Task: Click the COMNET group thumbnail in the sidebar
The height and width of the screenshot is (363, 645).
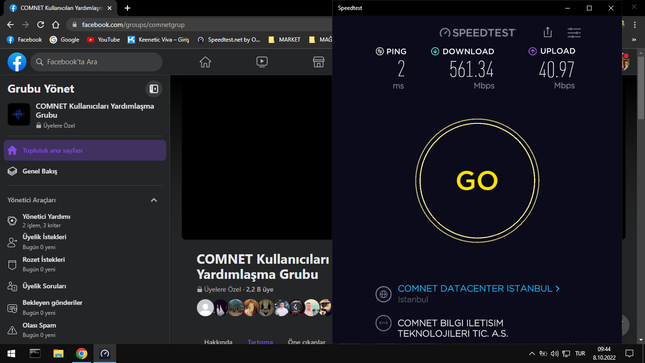Action: tap(19, 114)
